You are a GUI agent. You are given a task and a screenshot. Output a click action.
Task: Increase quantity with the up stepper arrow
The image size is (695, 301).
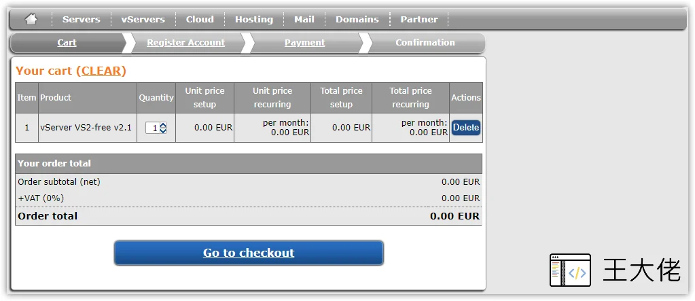tap(163, 125)
